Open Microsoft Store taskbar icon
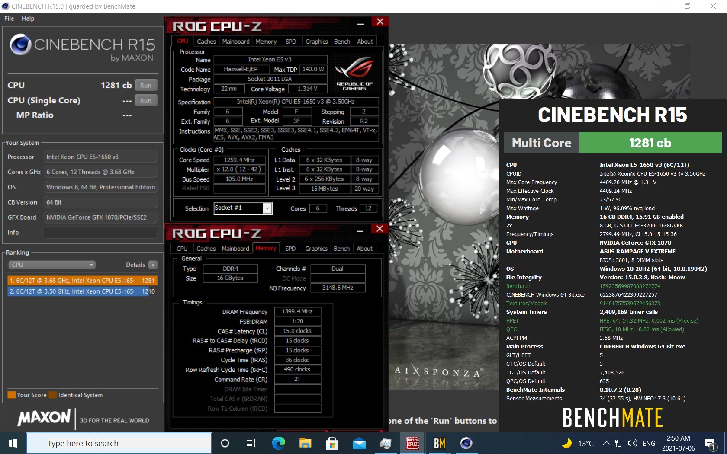This screenshot has height=454, width=727. click(x=332, y=443)
